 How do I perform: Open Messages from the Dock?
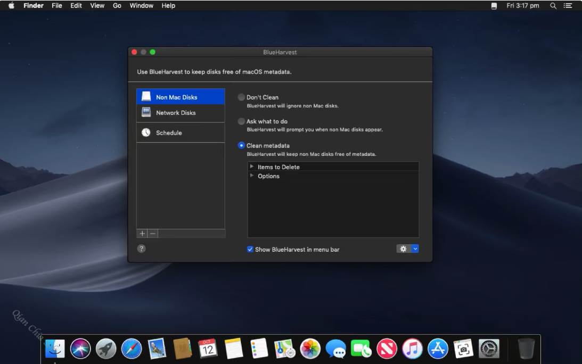coord(336,349)
